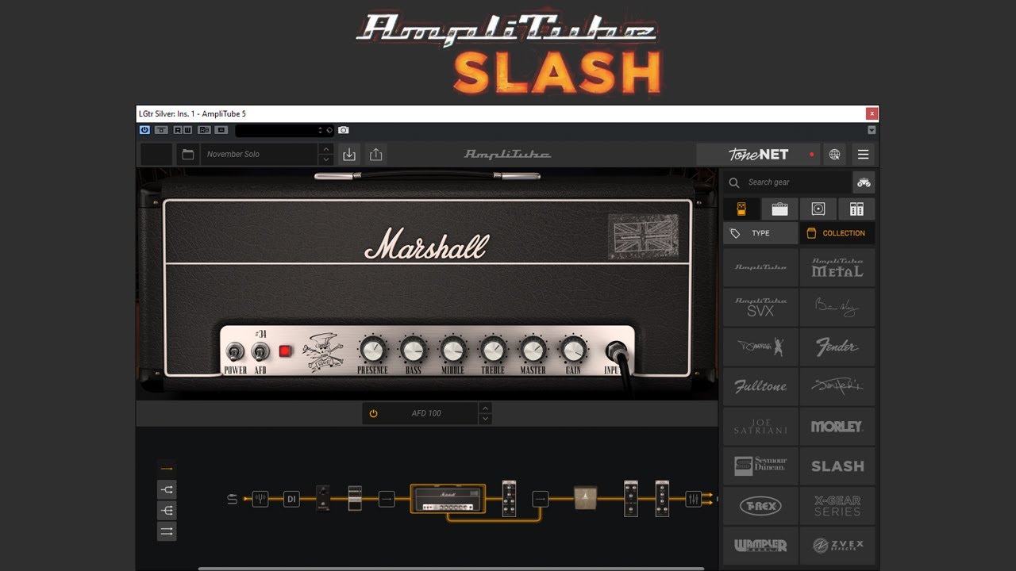The height and width of the screenshot is (571, 1016).
Task: Click the R automation read button
Action: tap(178, 130)
